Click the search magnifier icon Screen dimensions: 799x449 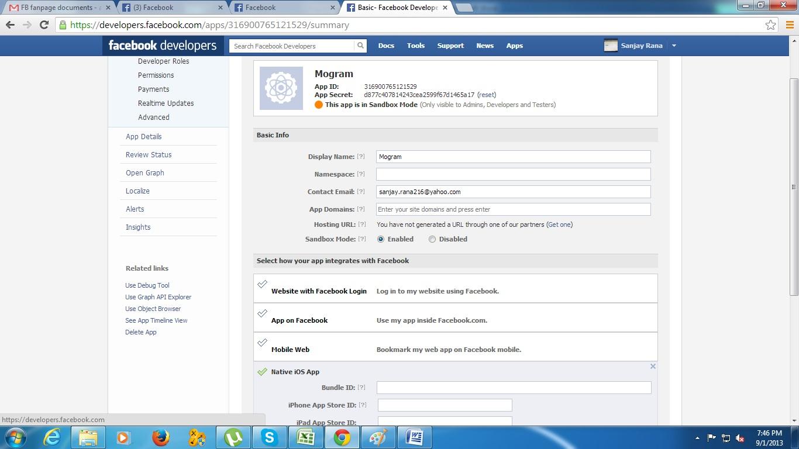click(x=360, y=46)
